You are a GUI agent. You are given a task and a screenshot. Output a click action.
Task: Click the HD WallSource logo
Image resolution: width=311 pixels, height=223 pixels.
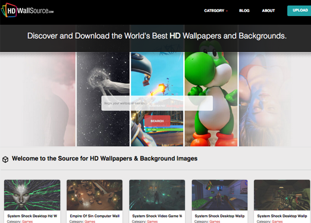coord(27,10)
